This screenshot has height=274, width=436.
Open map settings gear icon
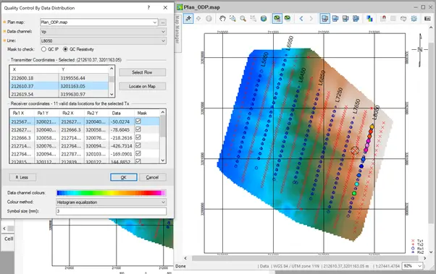coord(414,19)
